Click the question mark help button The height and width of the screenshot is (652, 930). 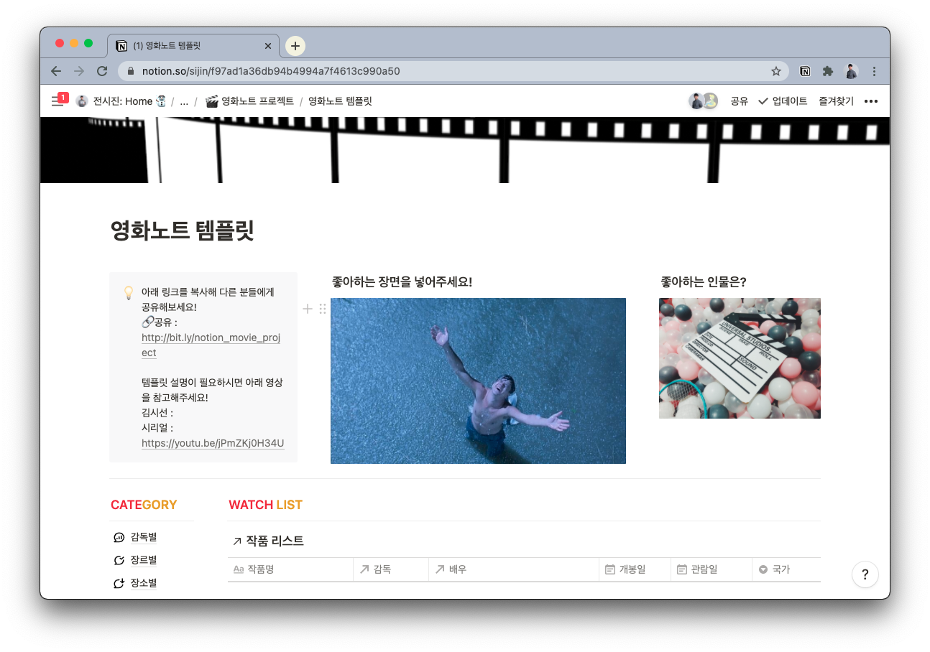[865, 574]
